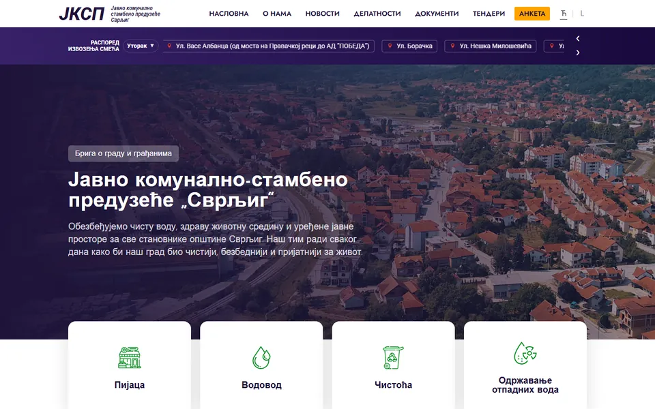Open the ТЕНДЕРИ link
Viewport: 655px width, 409px height.
click(x=489, y=14)
